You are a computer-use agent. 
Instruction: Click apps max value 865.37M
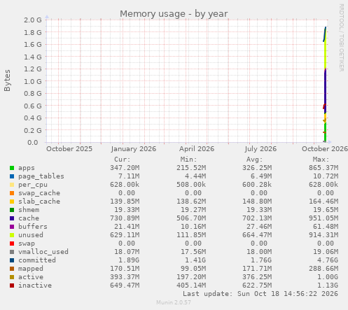[x=323, y=168]
